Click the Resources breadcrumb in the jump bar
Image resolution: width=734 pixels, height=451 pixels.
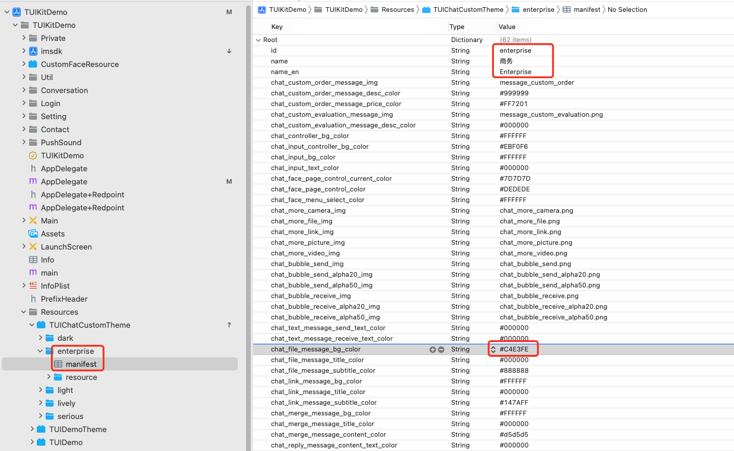(x=397, y=9)
